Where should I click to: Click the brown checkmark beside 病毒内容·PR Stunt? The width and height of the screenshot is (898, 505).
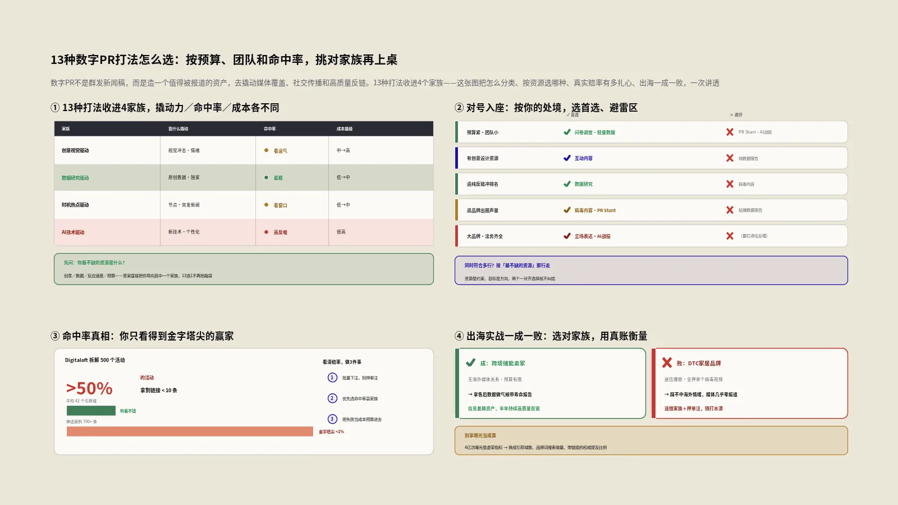tap(567, 210)
